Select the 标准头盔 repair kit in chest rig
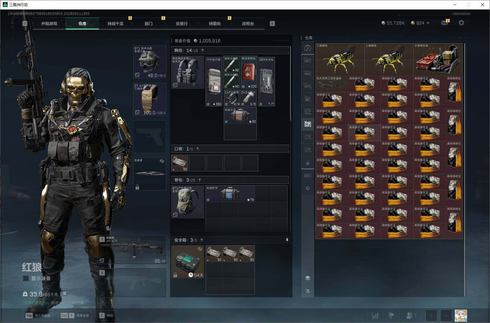This screenshot has width=490, height=323. tap(240, 116)
